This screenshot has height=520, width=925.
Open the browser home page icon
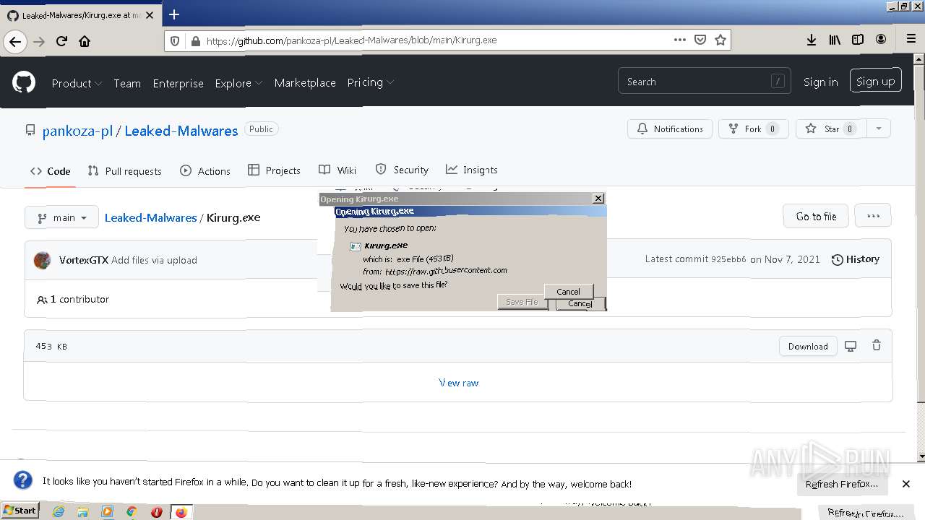pyautogui.click(x=85, y=41)
